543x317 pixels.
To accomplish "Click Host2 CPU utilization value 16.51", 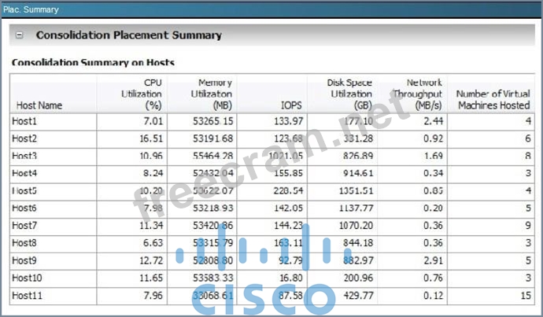I will 150,138.
